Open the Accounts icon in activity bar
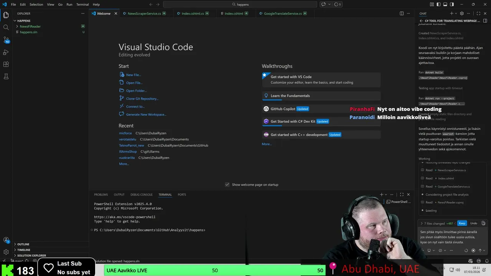Screen dimensions: 491x276 coord(6,240)
